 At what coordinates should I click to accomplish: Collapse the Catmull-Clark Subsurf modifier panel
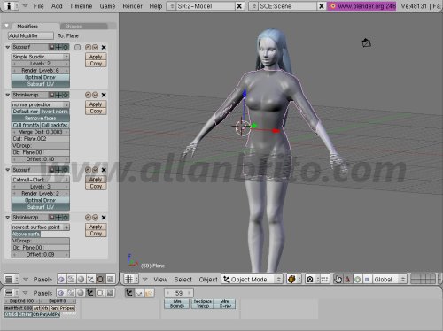[8, 170]
